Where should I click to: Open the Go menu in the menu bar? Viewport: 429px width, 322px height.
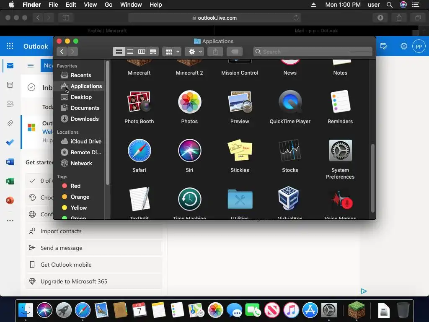109,5
